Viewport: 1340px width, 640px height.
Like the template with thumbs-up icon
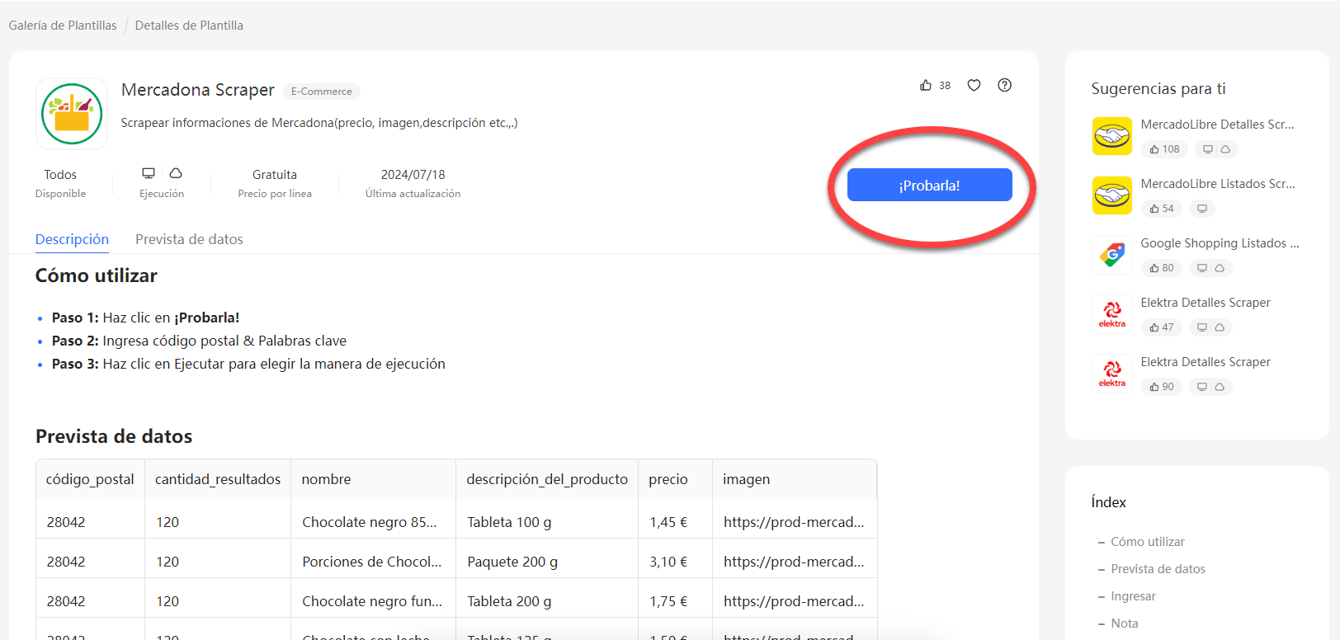pyautogui.click(x=926, y=85)
